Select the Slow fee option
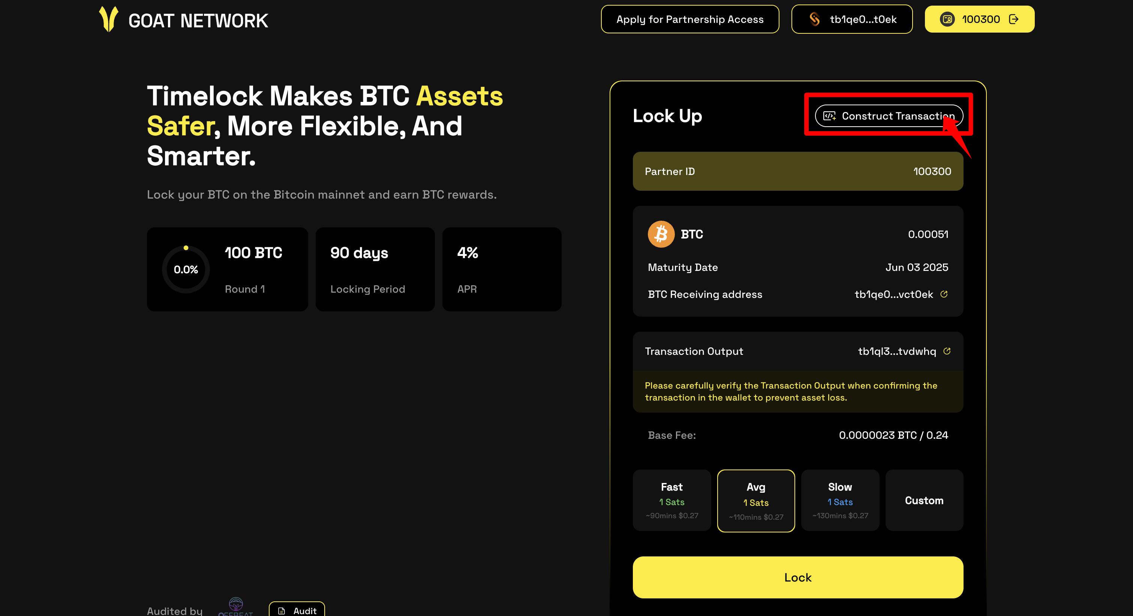Screen dimensions: 1133x616 pos(840,500)
